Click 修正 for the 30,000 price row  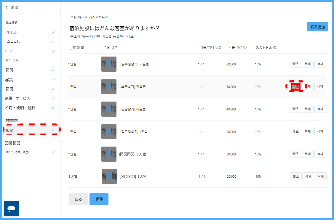(x=295, y=154)
